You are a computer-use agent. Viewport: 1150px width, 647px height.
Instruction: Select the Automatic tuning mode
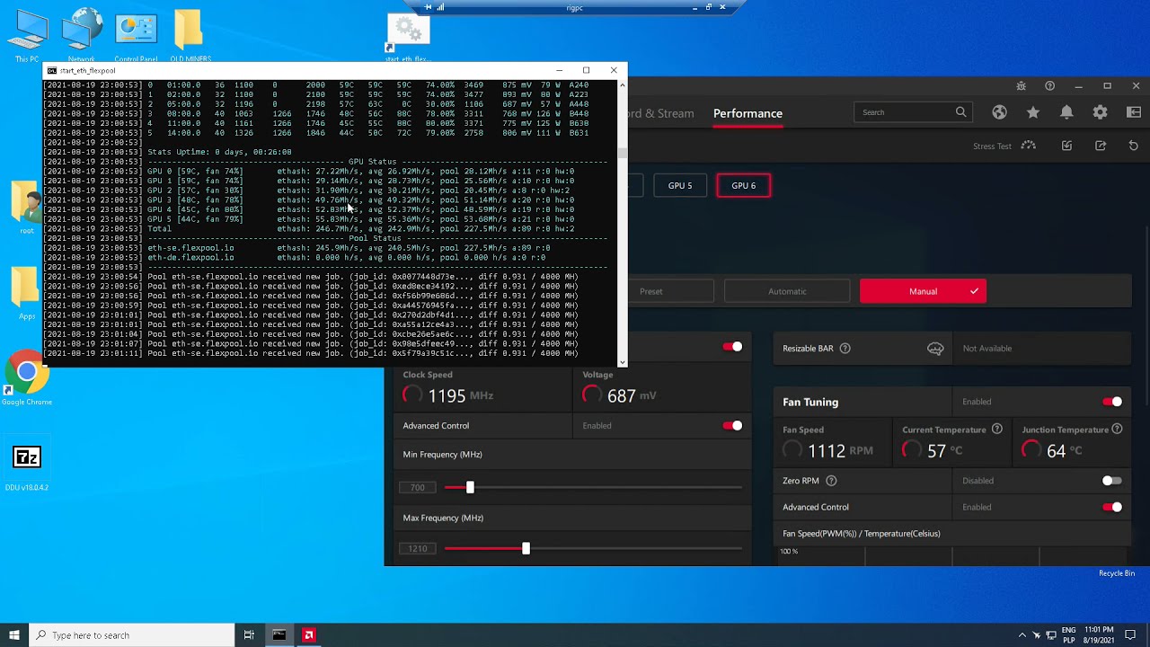tap(787, 291)
